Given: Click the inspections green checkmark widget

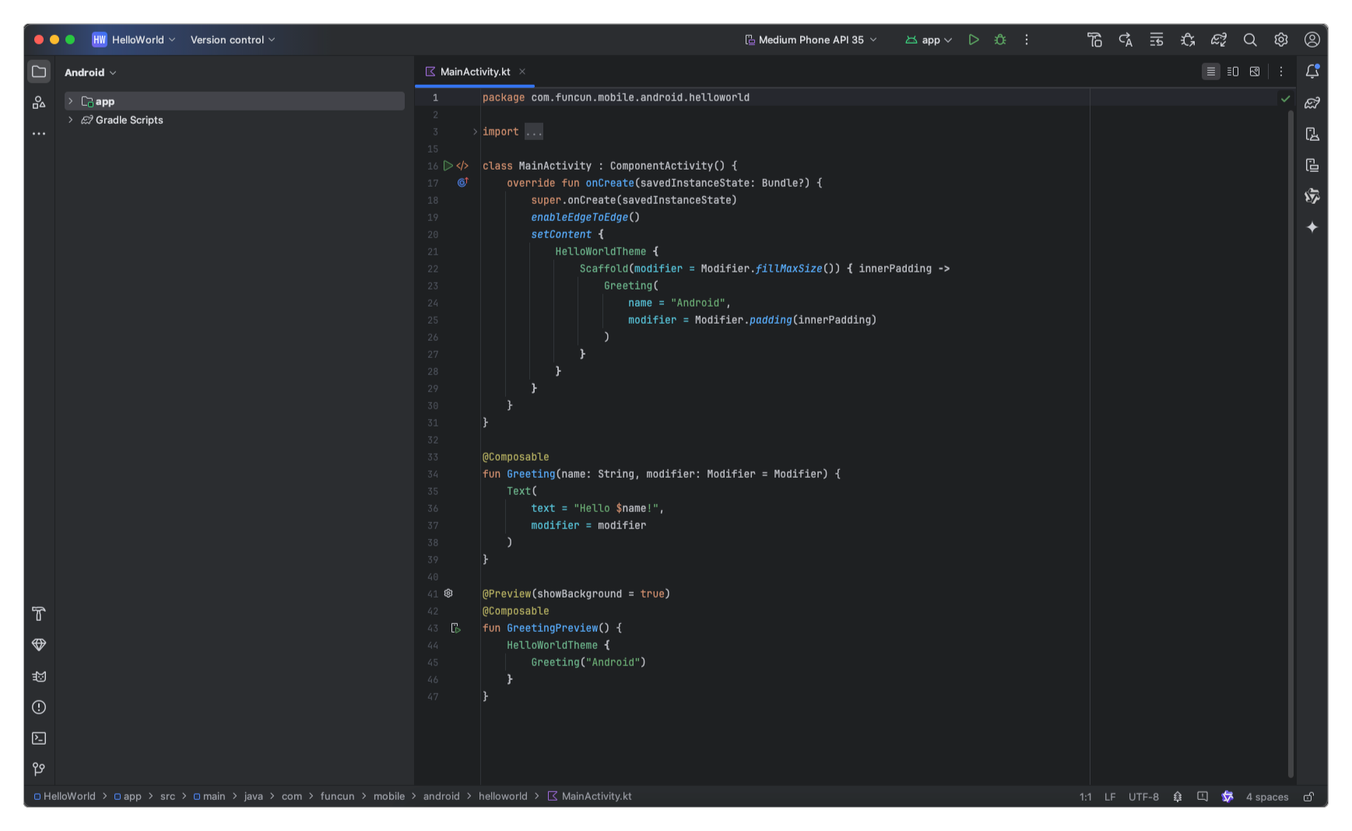Looking at the screenshot, I should click(x=1286, y=99).
